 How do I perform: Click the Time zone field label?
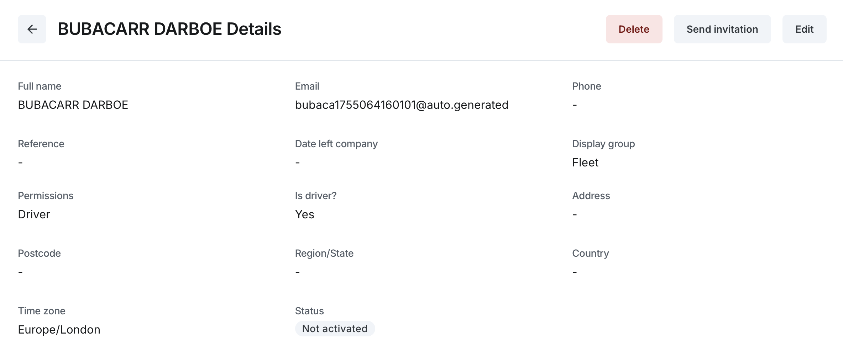pyautogui.click(x=42, y=311)
